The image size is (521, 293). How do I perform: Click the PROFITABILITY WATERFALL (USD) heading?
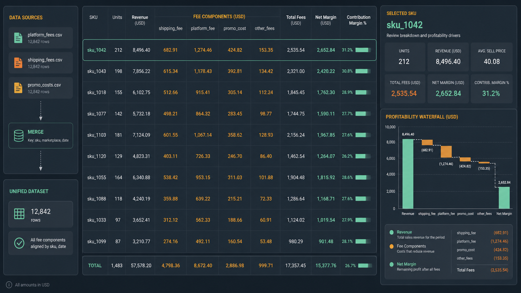tap(422, 117)
